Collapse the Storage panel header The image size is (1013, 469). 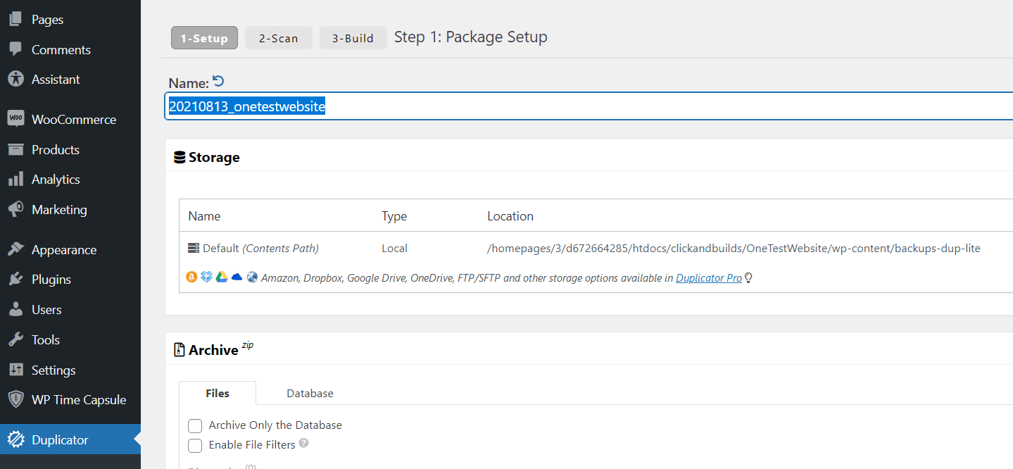(214, 157)
